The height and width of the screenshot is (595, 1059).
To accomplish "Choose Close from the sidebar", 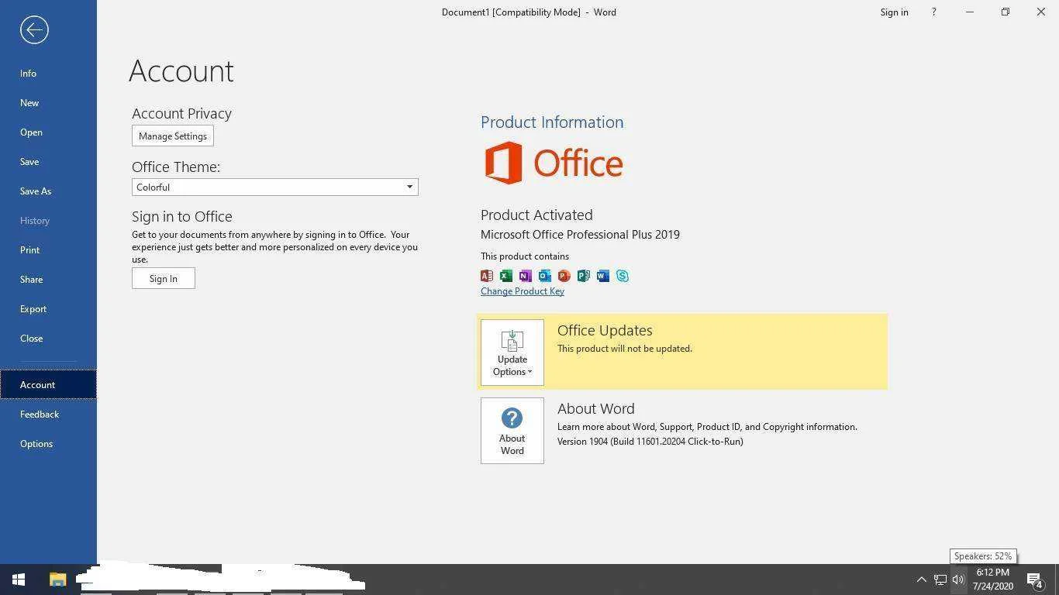I will click(x=32, y=339).
